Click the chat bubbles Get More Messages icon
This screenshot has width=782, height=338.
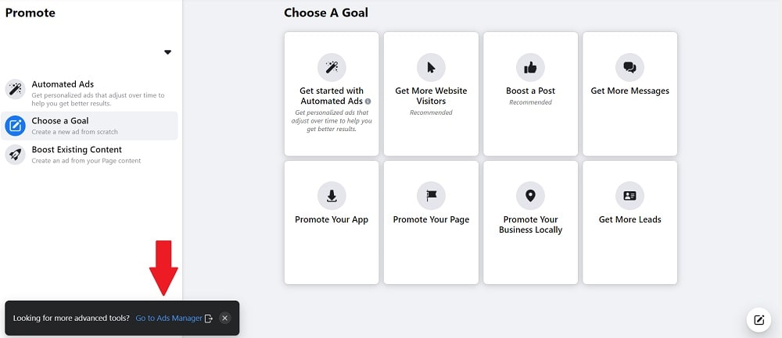pos(630,67)
